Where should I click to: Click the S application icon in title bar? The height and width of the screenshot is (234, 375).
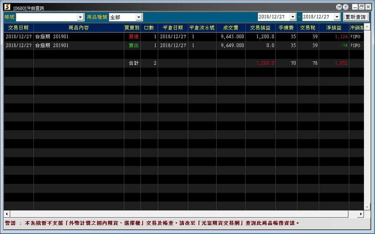pyautogui.click(x=7, y=7)
